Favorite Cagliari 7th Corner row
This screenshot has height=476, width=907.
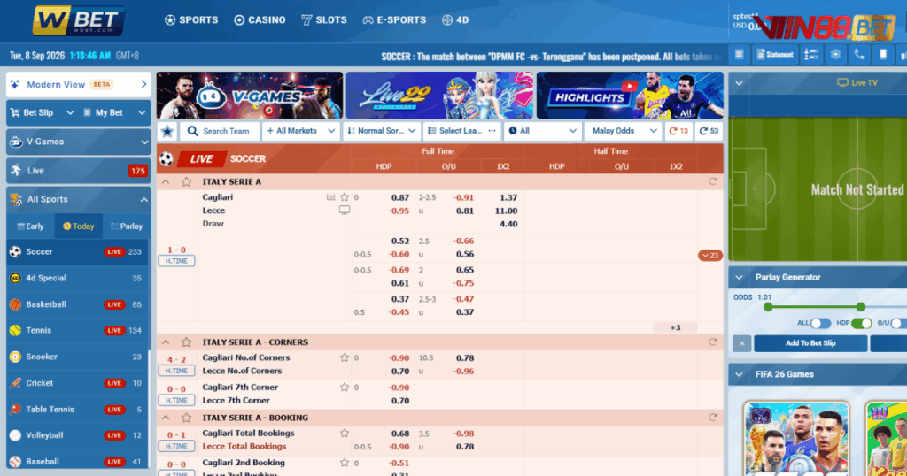tap(345, 388)
